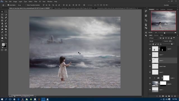Hide Layer 8 with its eye icon

click(x=150, y=49)
